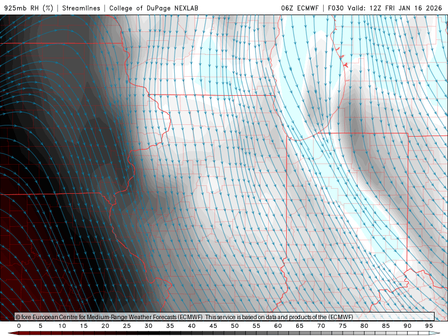Click the '5' label on the color scale

pos(40,326)
